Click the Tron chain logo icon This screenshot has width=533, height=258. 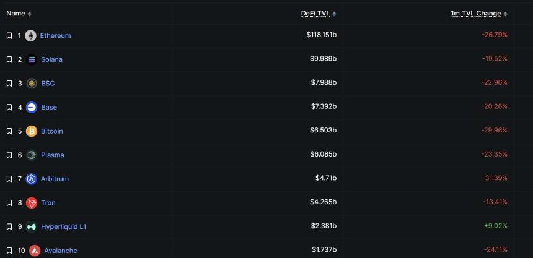click(x=32, y=203)
